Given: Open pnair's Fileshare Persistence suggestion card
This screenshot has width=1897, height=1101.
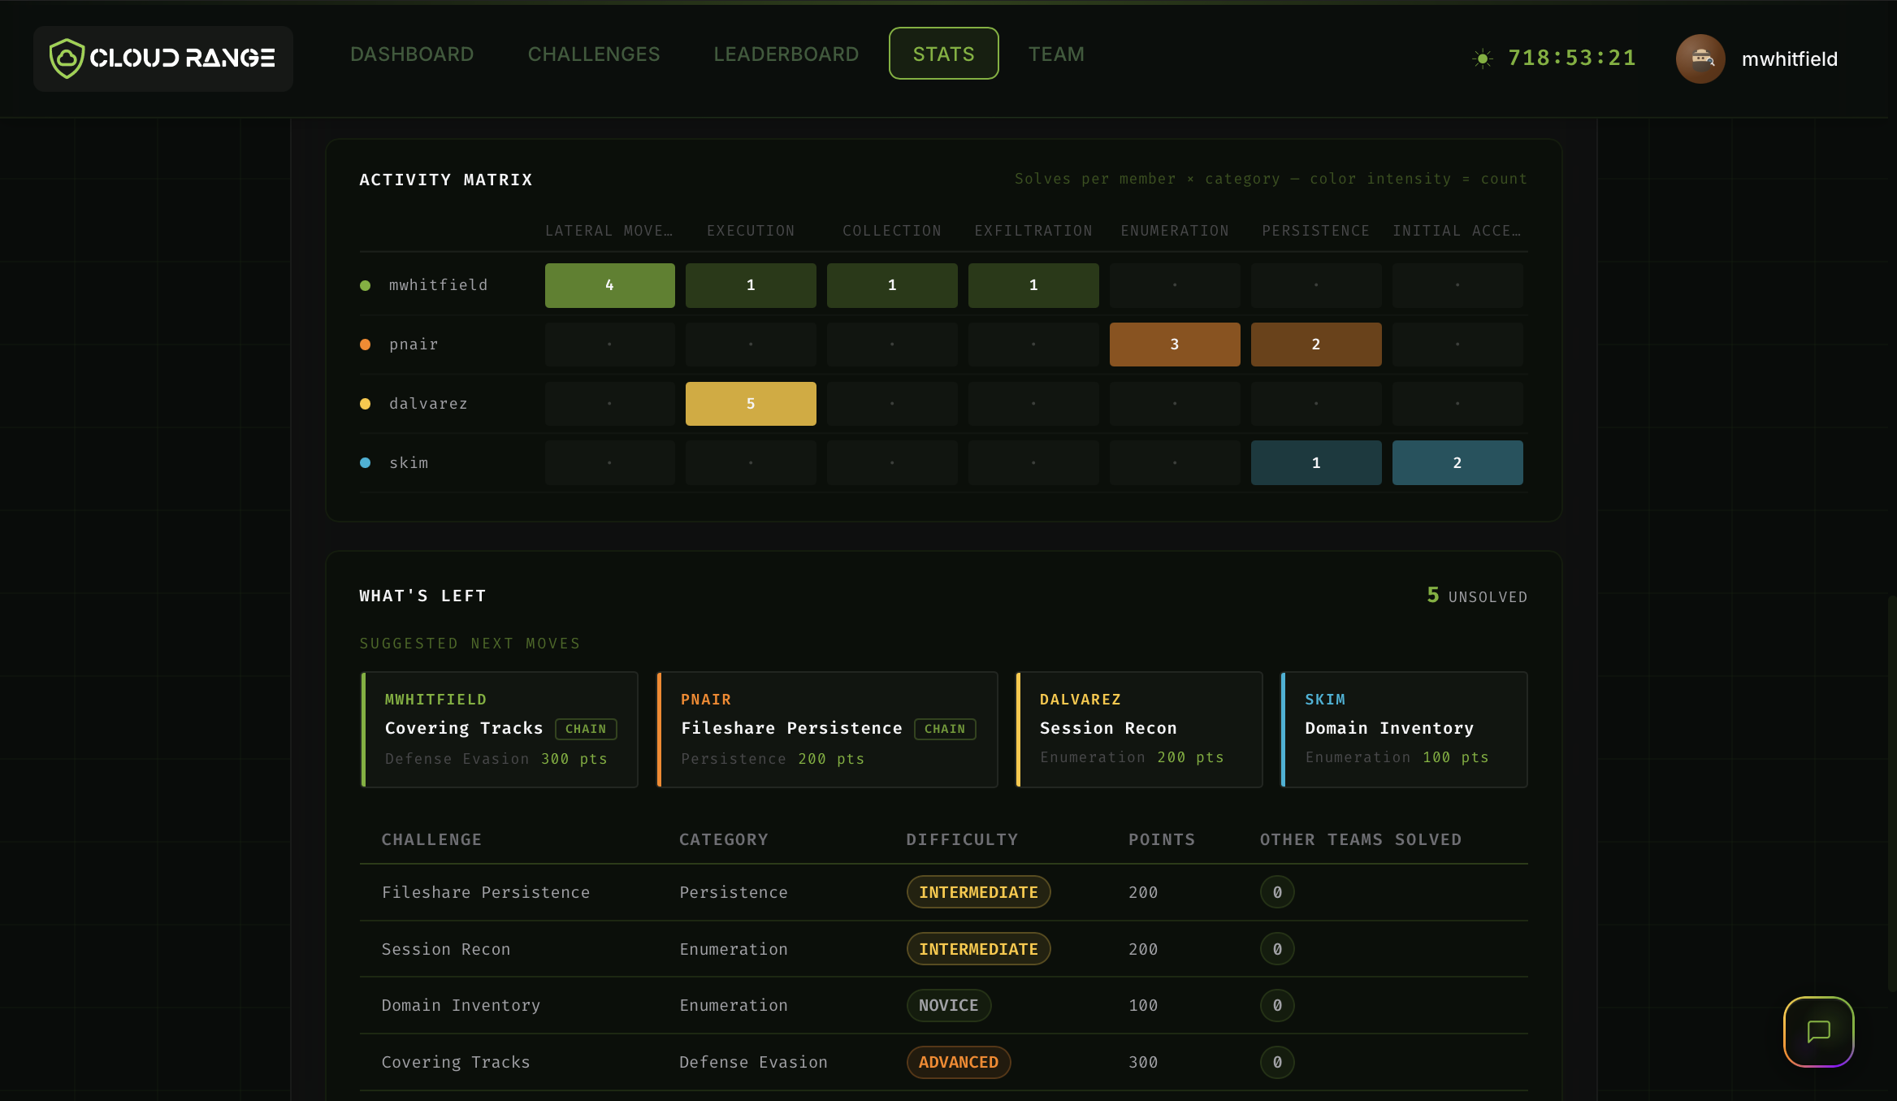Looking at the screenshot, I should (x=827, y=730).
